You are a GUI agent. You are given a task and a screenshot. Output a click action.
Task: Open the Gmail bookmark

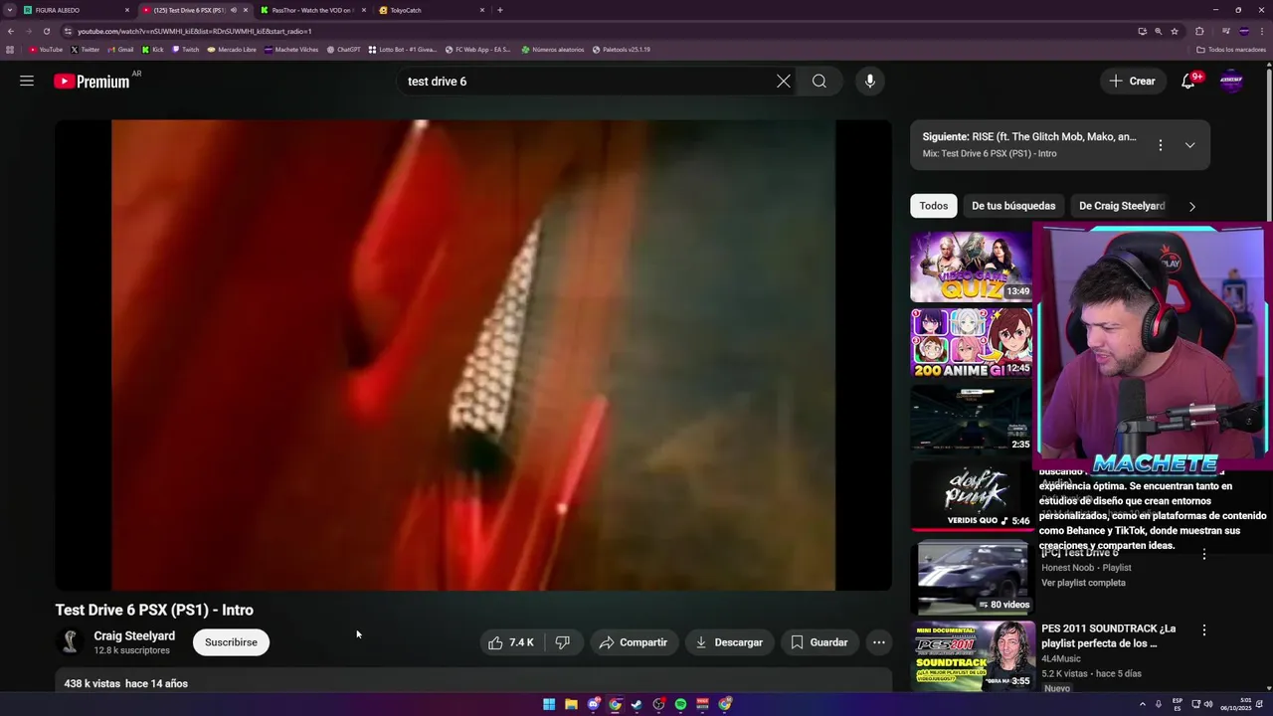coord(120,49)
